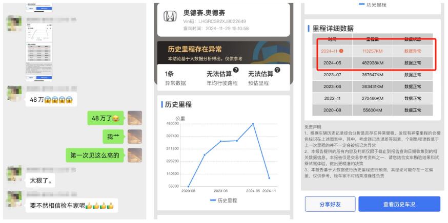448x223 pixels.
Task: Toggle 历史里程 legend below the chart
Action: point(224,200)
